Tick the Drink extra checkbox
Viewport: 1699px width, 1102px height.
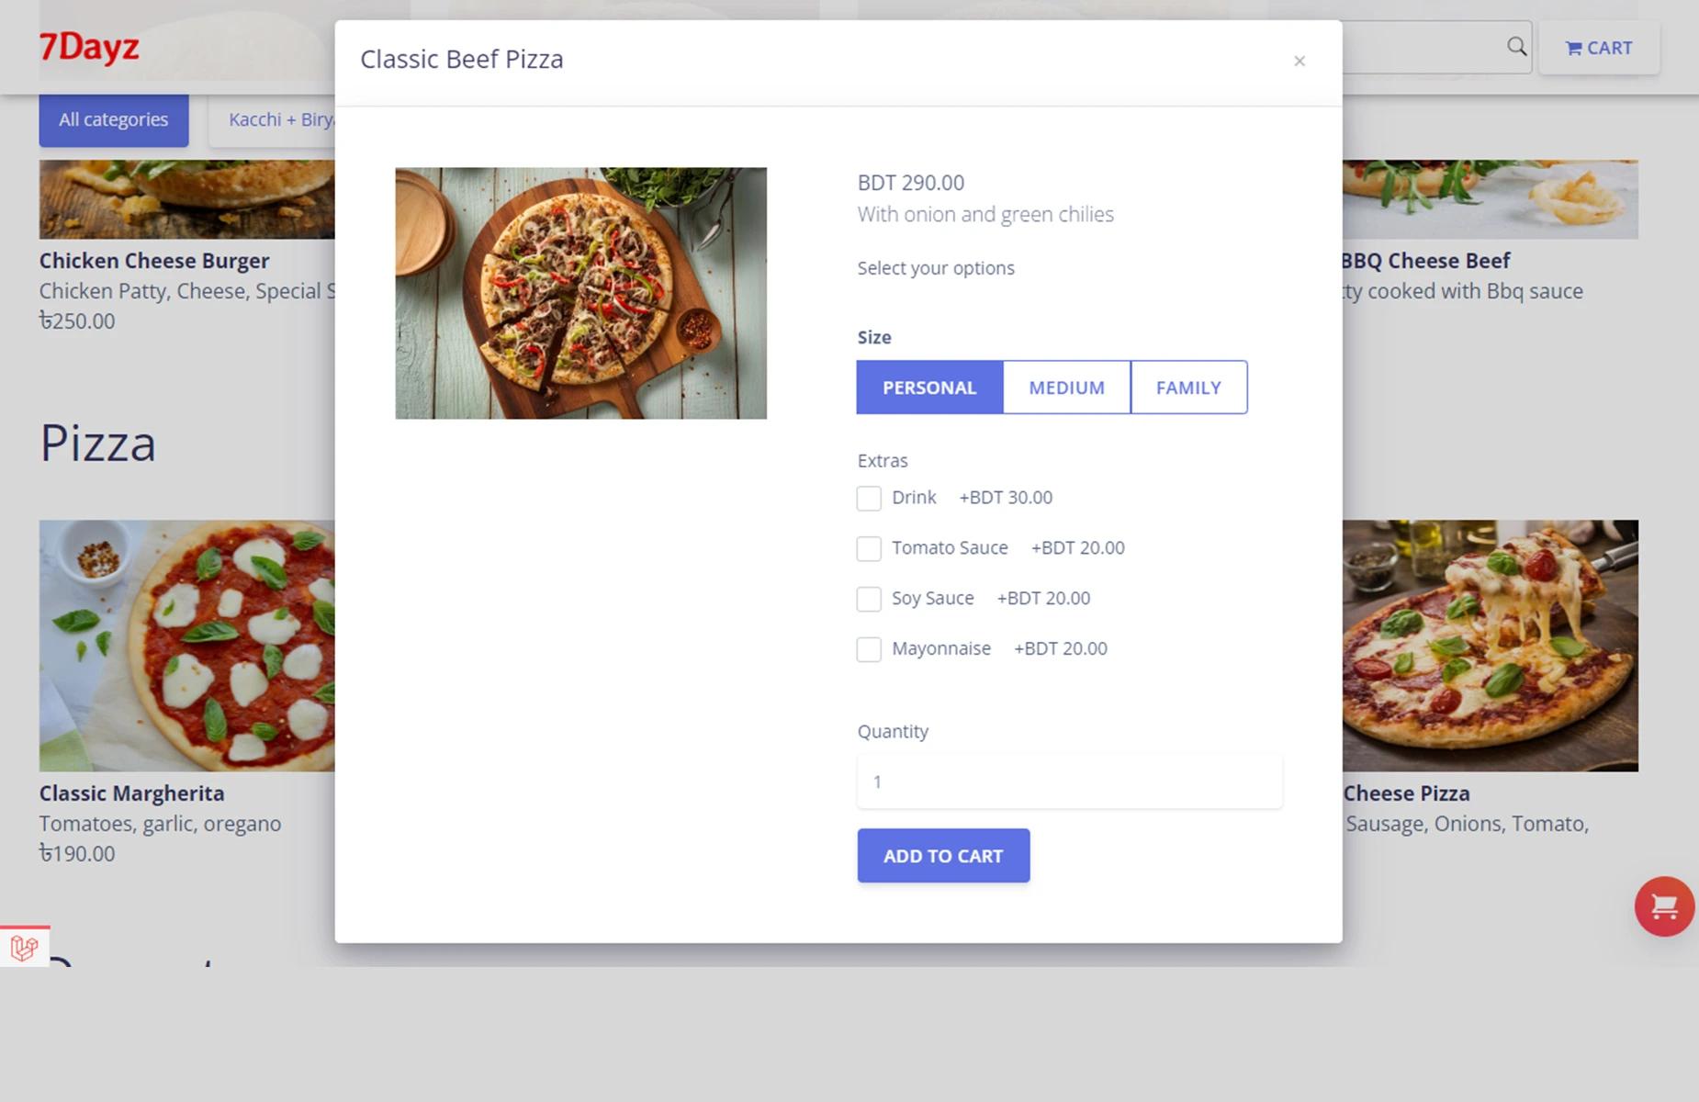869,499
